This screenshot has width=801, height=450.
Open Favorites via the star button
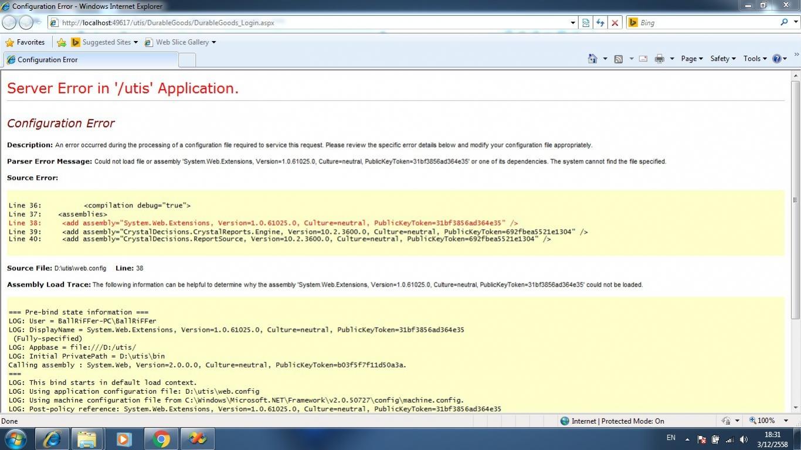(x=25, y=42)
